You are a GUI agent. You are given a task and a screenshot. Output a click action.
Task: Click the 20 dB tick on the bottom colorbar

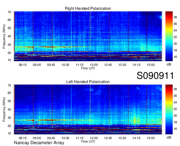tap(175, 116)
